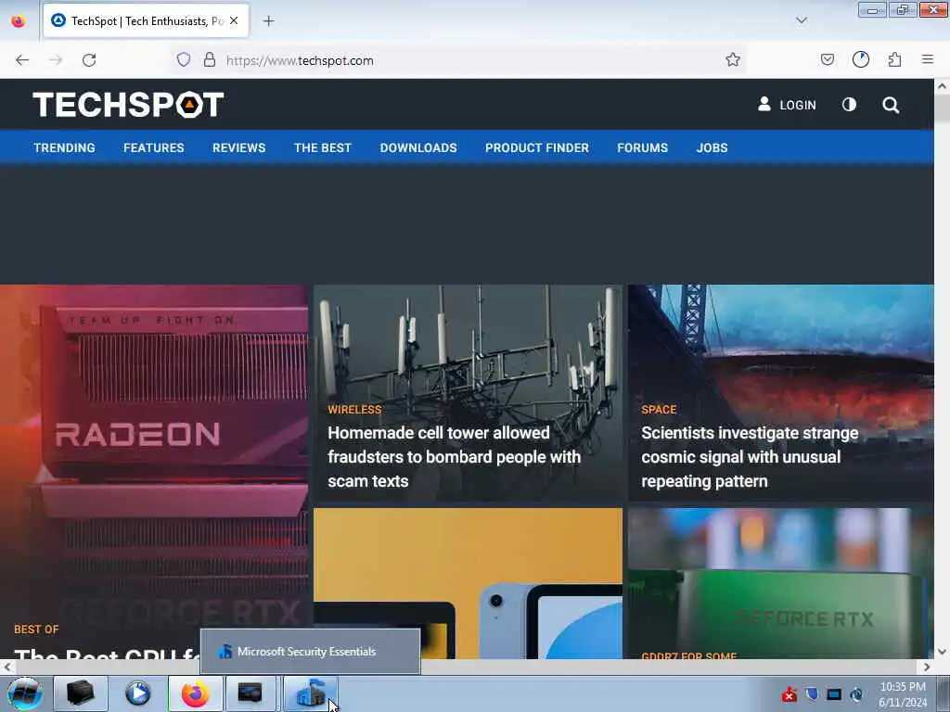Launch Windows Media Player from taskbar
Viewport: 950px width, 712px height.
tap(137, 693)
